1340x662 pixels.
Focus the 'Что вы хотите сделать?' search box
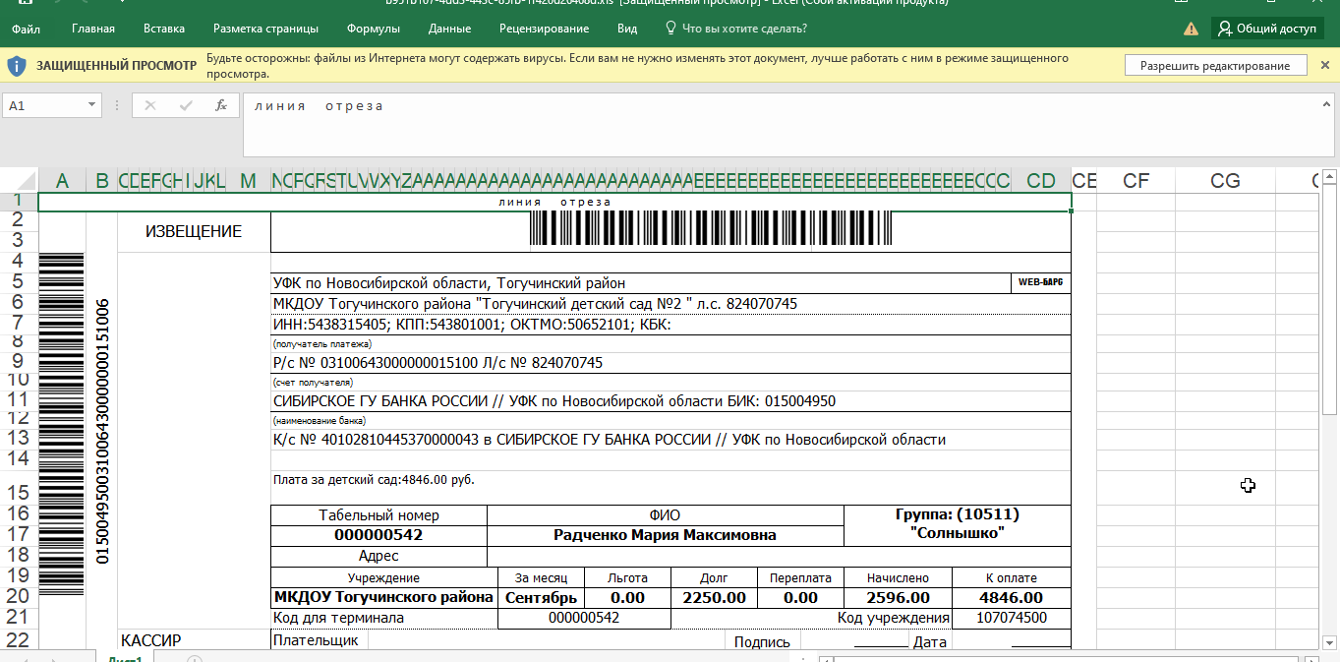pyautogui.click(x=744, y=29)
